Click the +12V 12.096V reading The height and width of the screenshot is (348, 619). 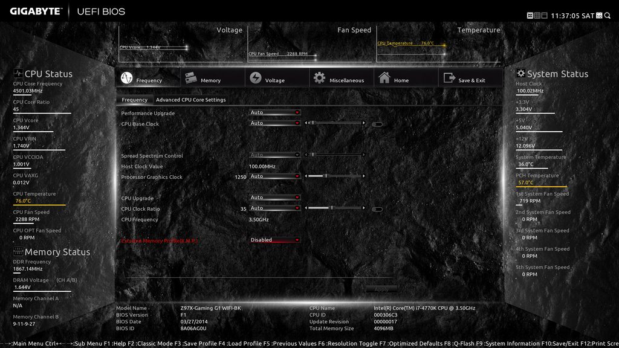(x=525, y=146)
